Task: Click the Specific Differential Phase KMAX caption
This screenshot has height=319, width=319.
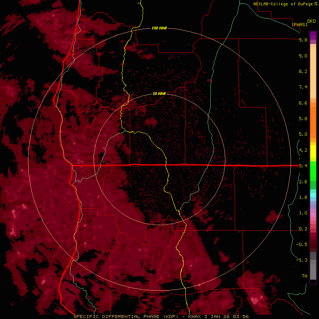Action: 161,317
